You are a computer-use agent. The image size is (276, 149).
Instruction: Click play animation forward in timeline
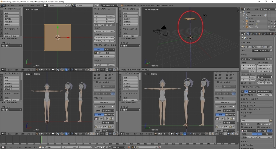click(104, 147)
